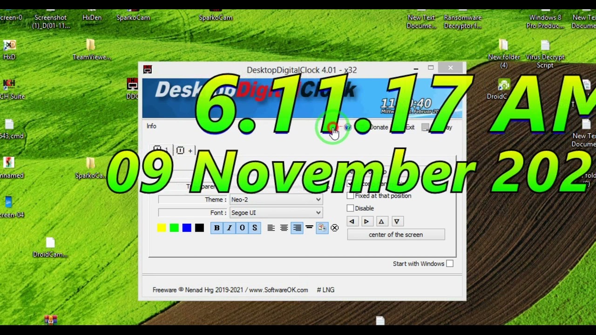
Task: Open the Info menu
Action: tap(151, 126)
